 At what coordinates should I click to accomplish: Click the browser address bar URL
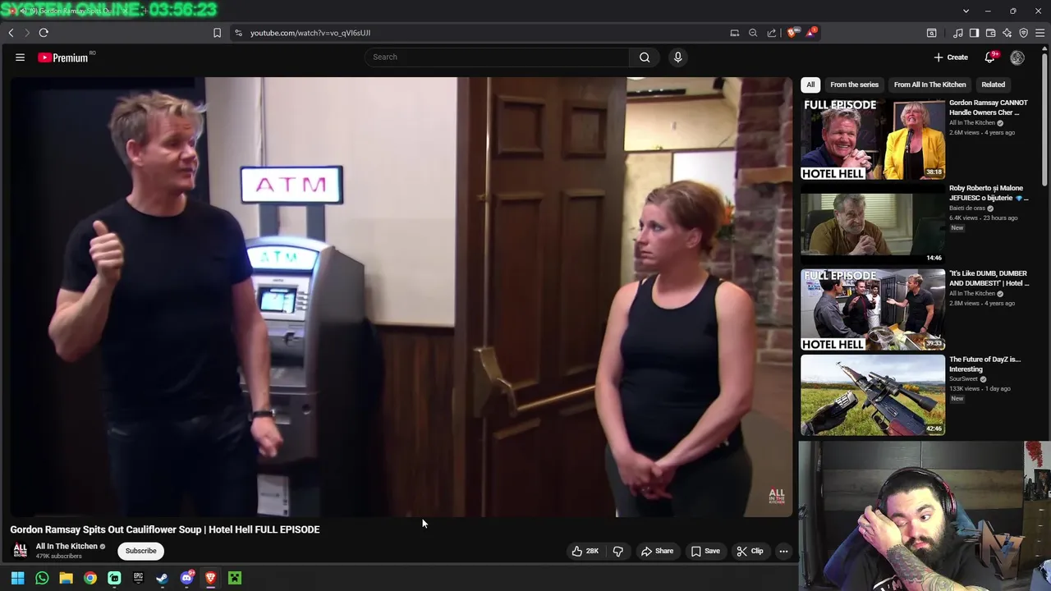coord(310,33)
